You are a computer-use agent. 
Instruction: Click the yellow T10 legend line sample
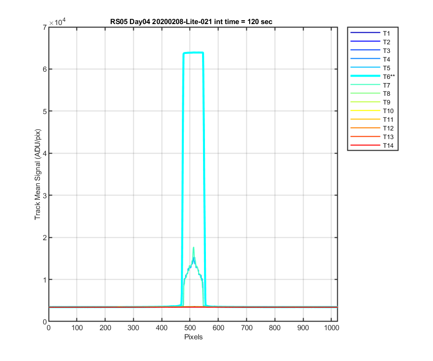(365, 111)
